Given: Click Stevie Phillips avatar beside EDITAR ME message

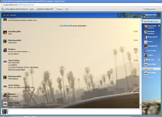Looking at the screenshot, I should pyautogui.click(x=5, y=104).
